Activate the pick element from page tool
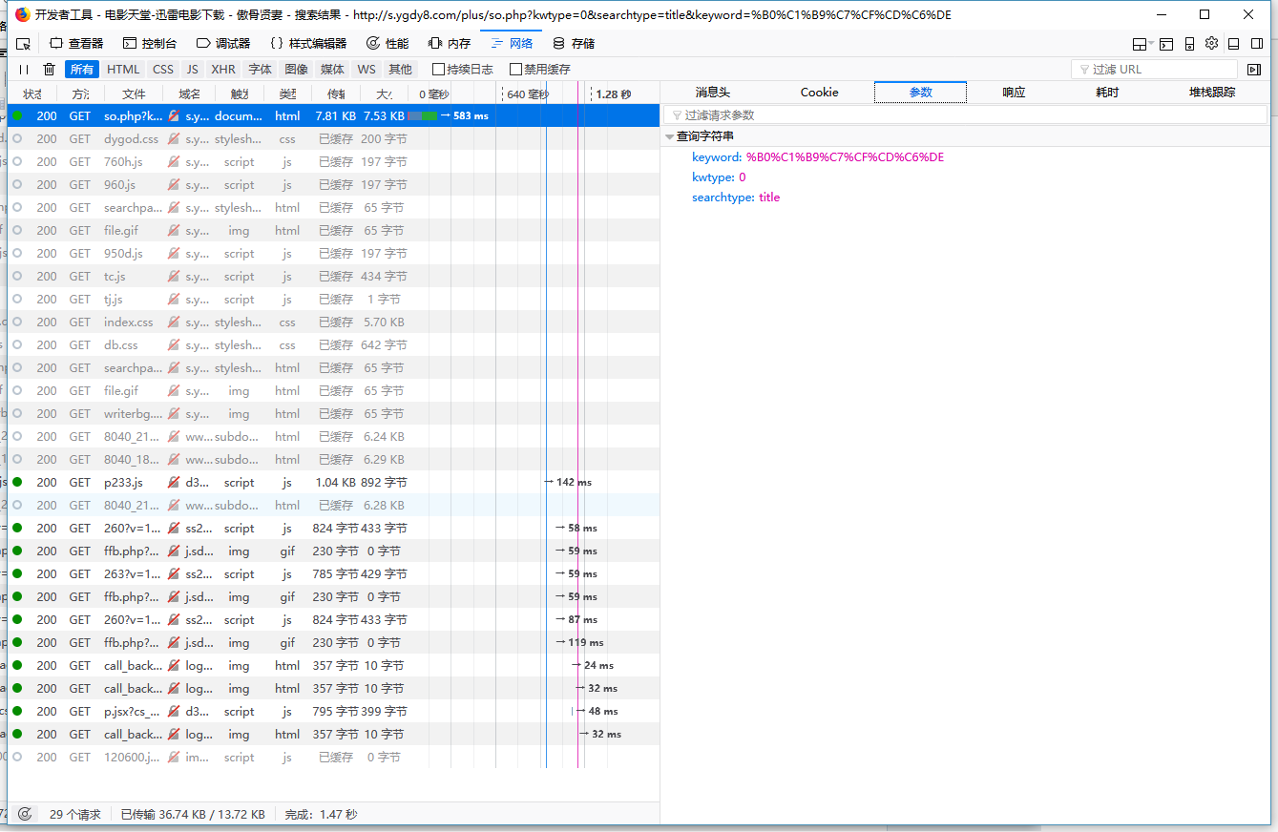 point(23,44)
